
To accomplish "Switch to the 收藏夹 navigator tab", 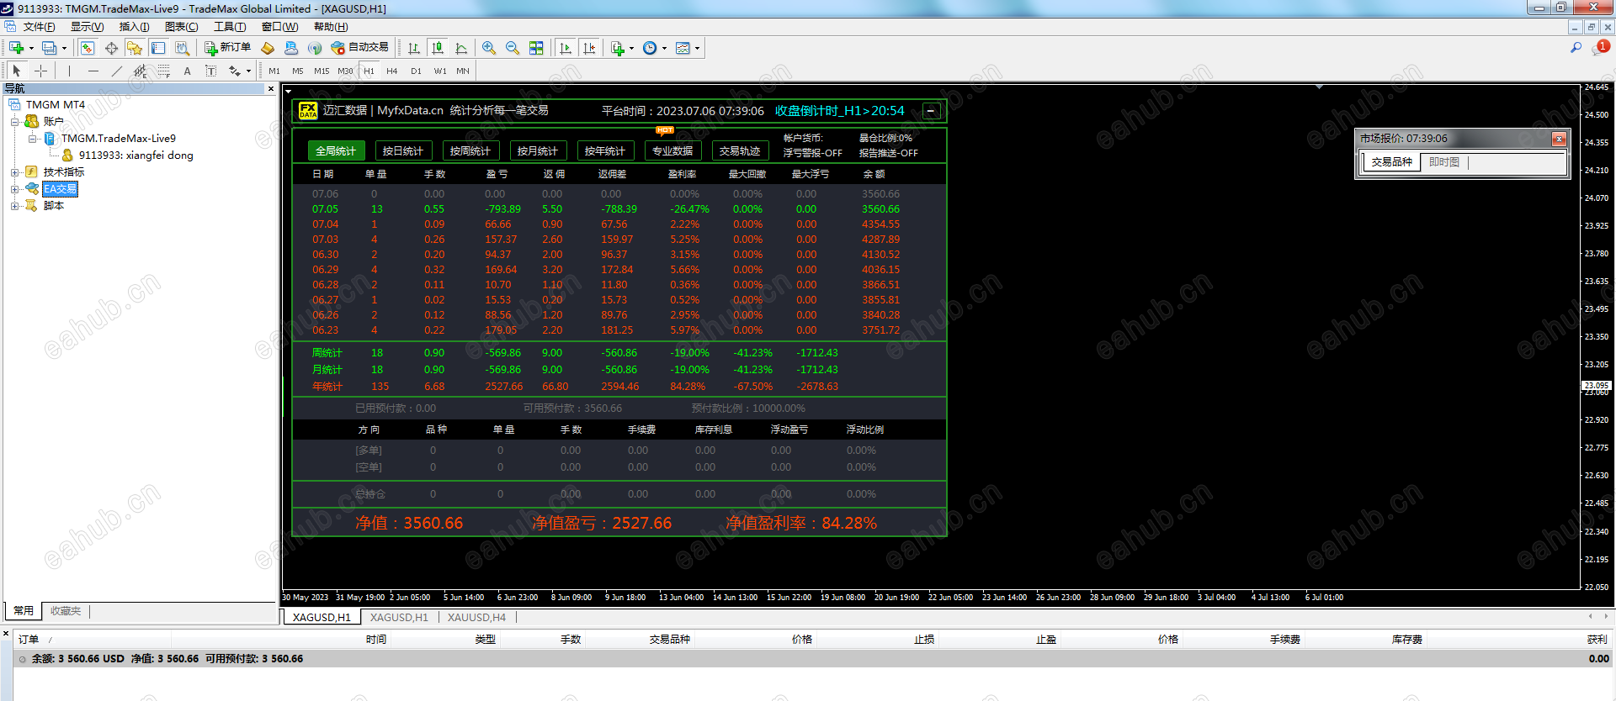I will tap(66, 611).
